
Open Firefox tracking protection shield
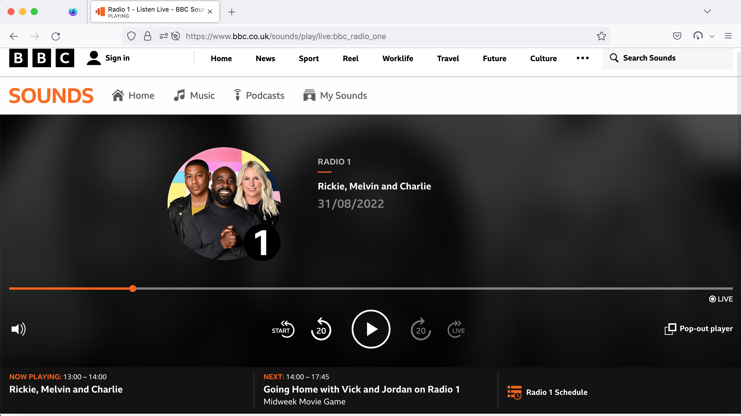click(x=131, y=36)
